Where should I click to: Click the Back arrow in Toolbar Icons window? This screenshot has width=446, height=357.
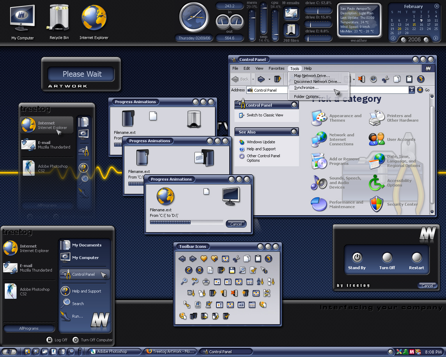pos(182,259)
